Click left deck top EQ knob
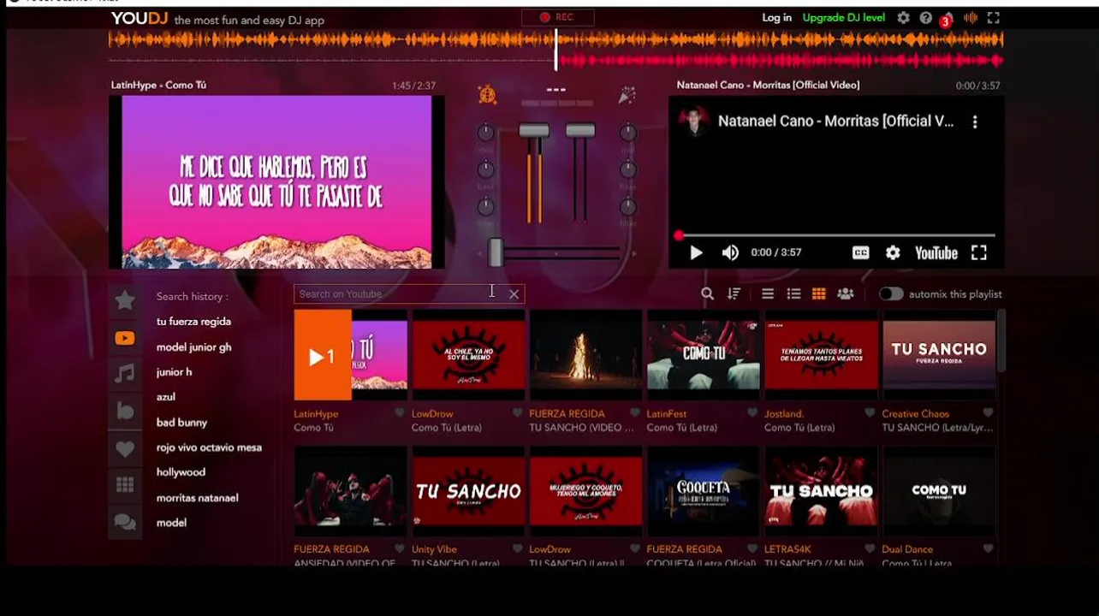The width and height of the screenshot is (1099, 616). pos(485,133)
